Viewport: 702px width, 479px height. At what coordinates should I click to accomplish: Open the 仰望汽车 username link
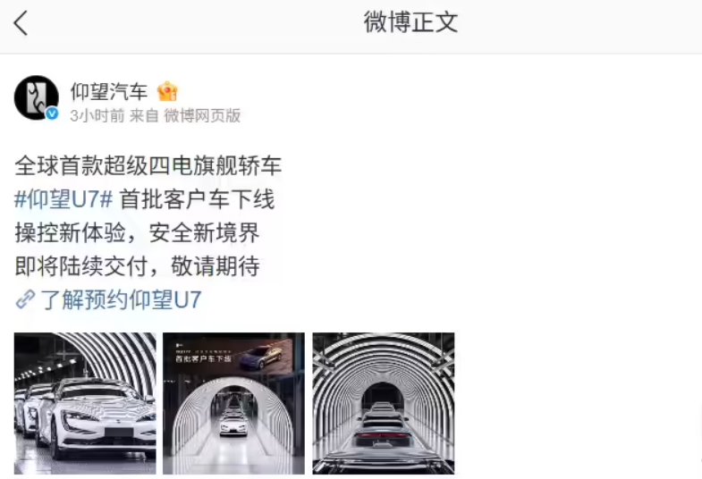tap(109, 91)
